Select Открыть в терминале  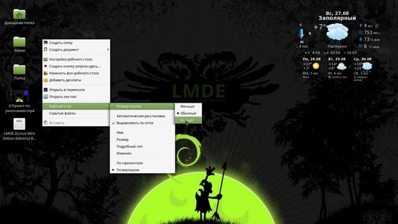click(76, 90)
